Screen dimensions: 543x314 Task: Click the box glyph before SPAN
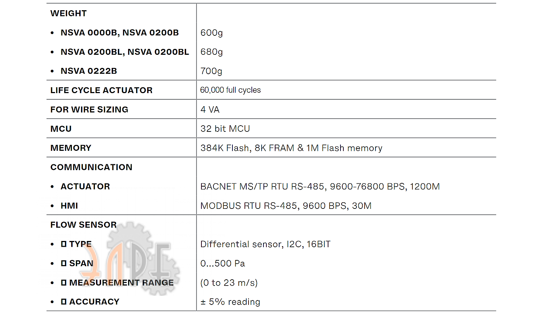64,263
